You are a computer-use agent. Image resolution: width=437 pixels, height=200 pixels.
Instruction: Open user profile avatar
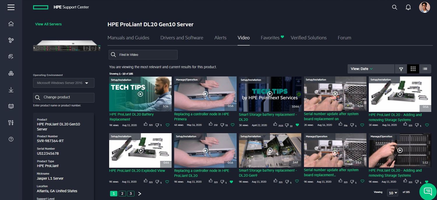pyautogui.click(x=424, y=7)
